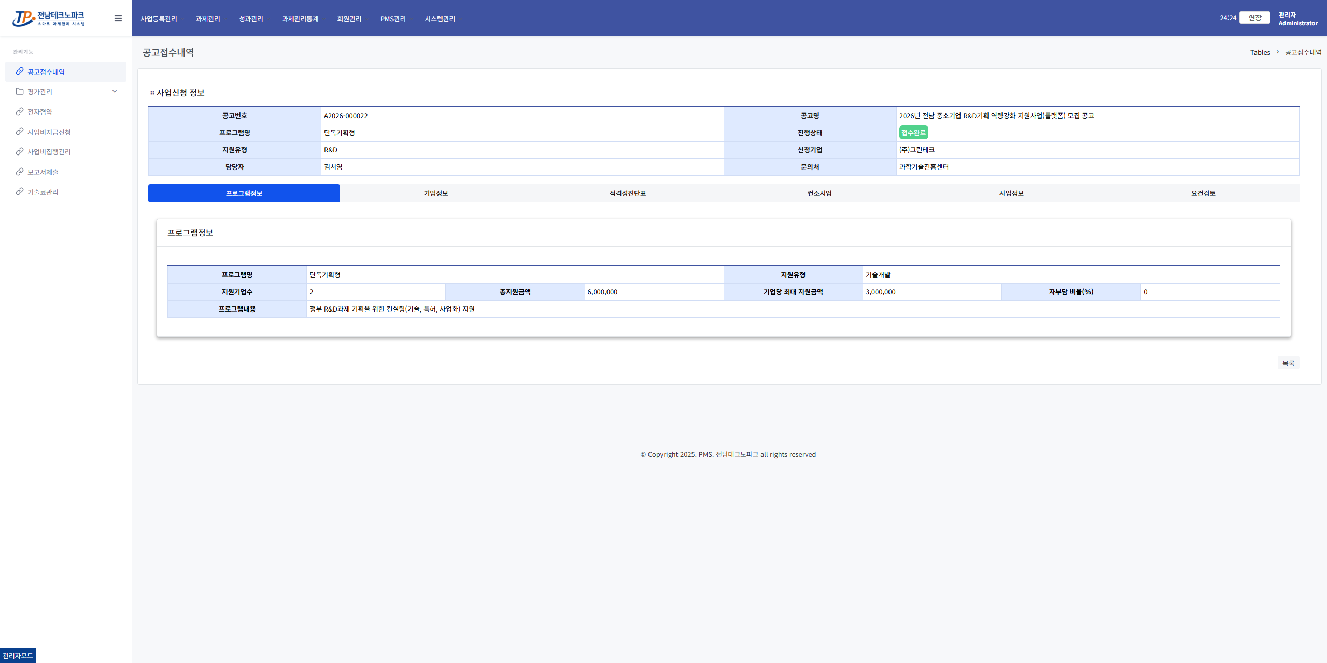The height and width of the screenshot is (663, 1327).
Task: Open the 사업등록관리 top menu
Action: (x=159, y=19)
